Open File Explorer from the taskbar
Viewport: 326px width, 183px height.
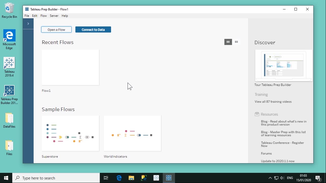click(131, 178)
